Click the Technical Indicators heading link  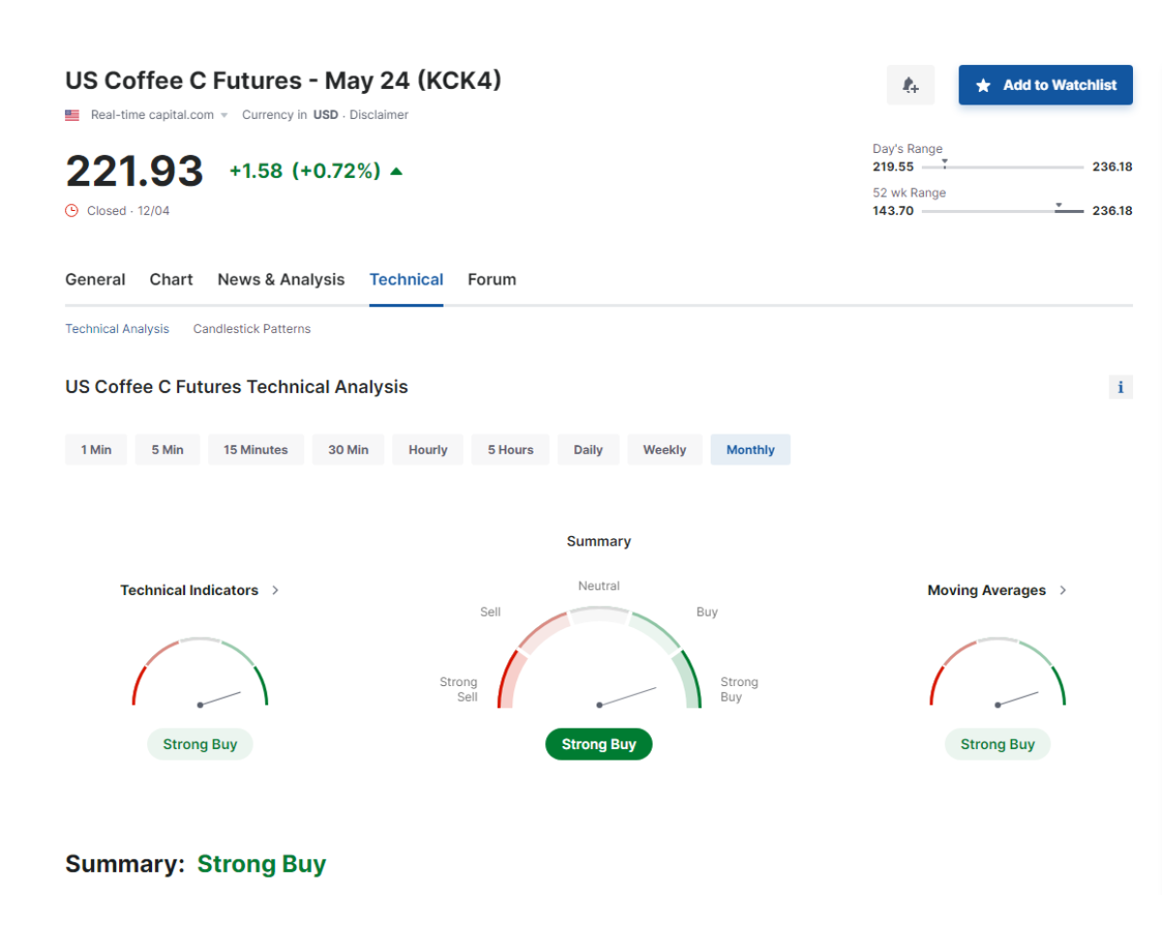(190, 590)
